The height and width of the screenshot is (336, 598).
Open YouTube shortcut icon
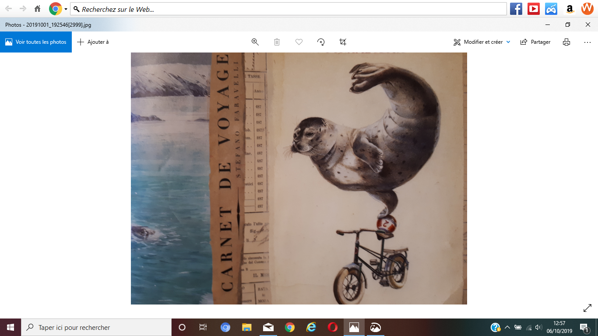[534, 9]
